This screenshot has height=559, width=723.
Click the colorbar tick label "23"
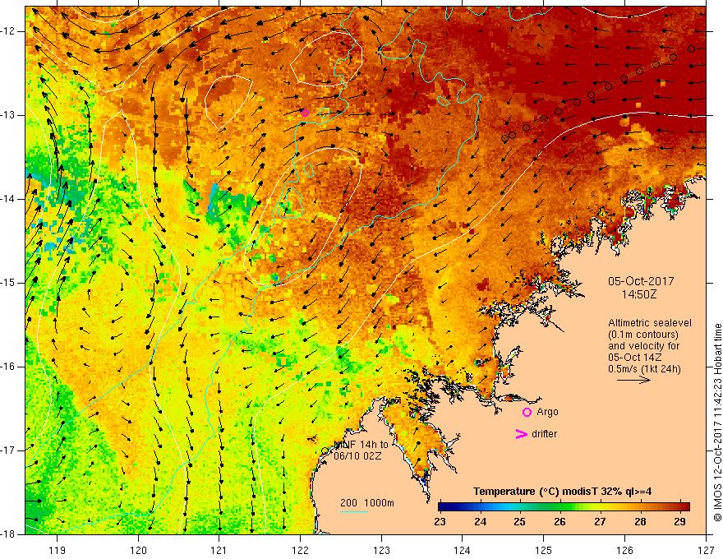pyautogui.click(x=440, y=522)
